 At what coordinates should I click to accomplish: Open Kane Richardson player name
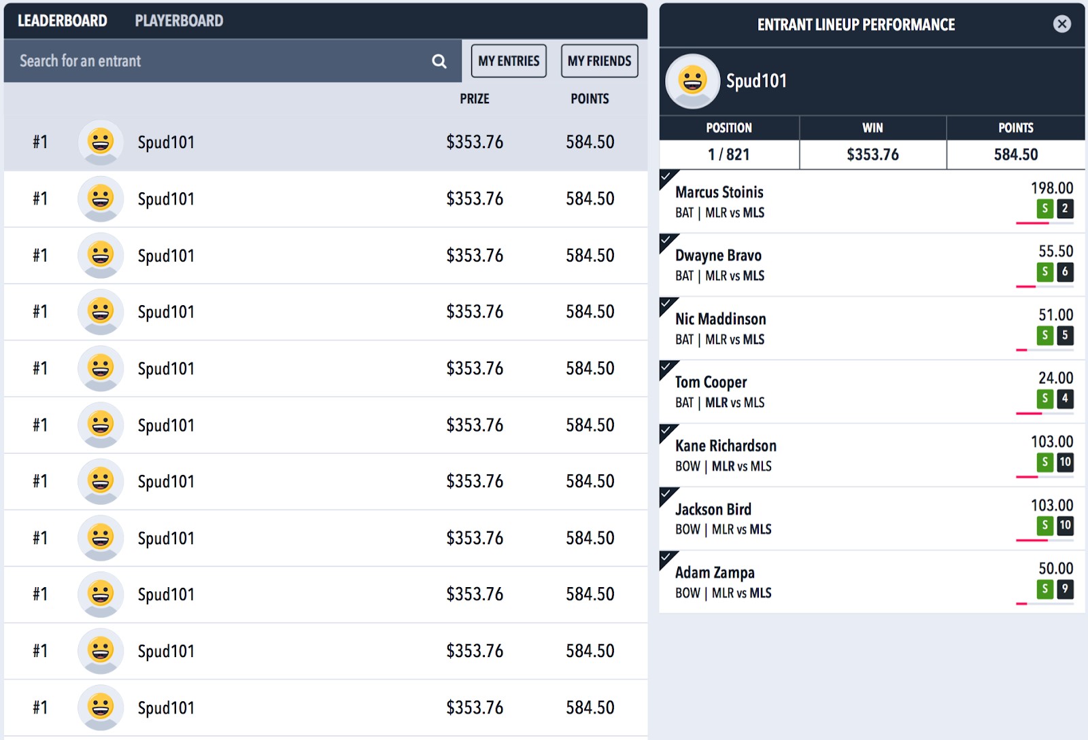click(726, 446)
